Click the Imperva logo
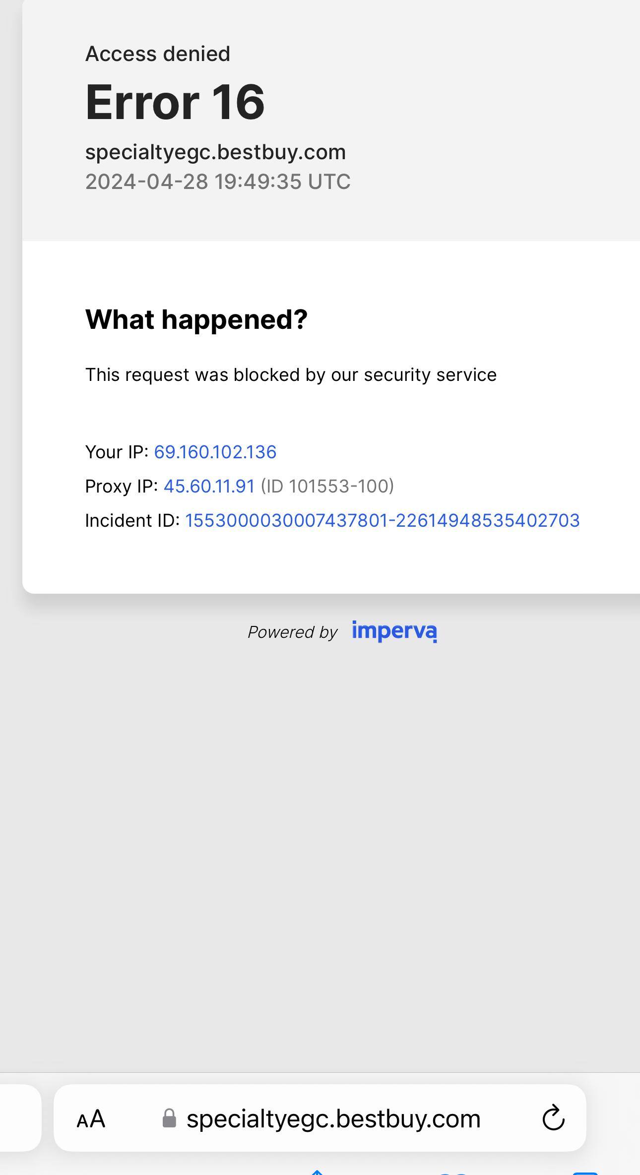 pyautogui.click(x=394, y=631)
